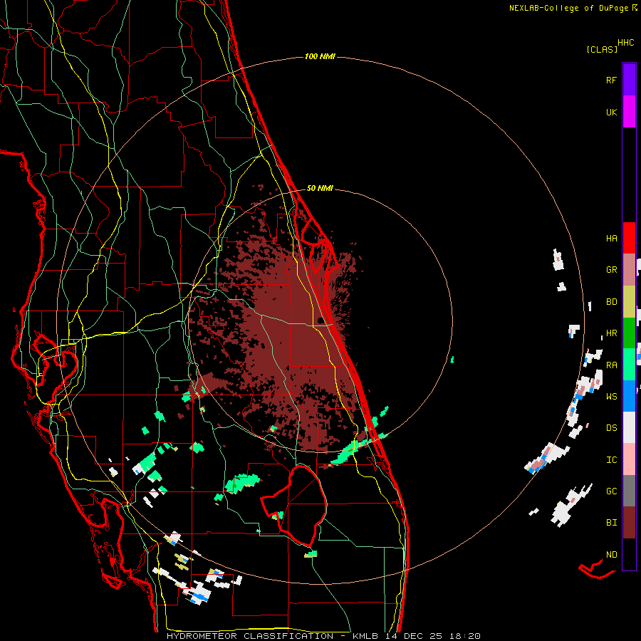Image resolution: width=641 pixels, height=641 pixels.
Task: Select the WS blue legend swatch
Action: (629, 396)
